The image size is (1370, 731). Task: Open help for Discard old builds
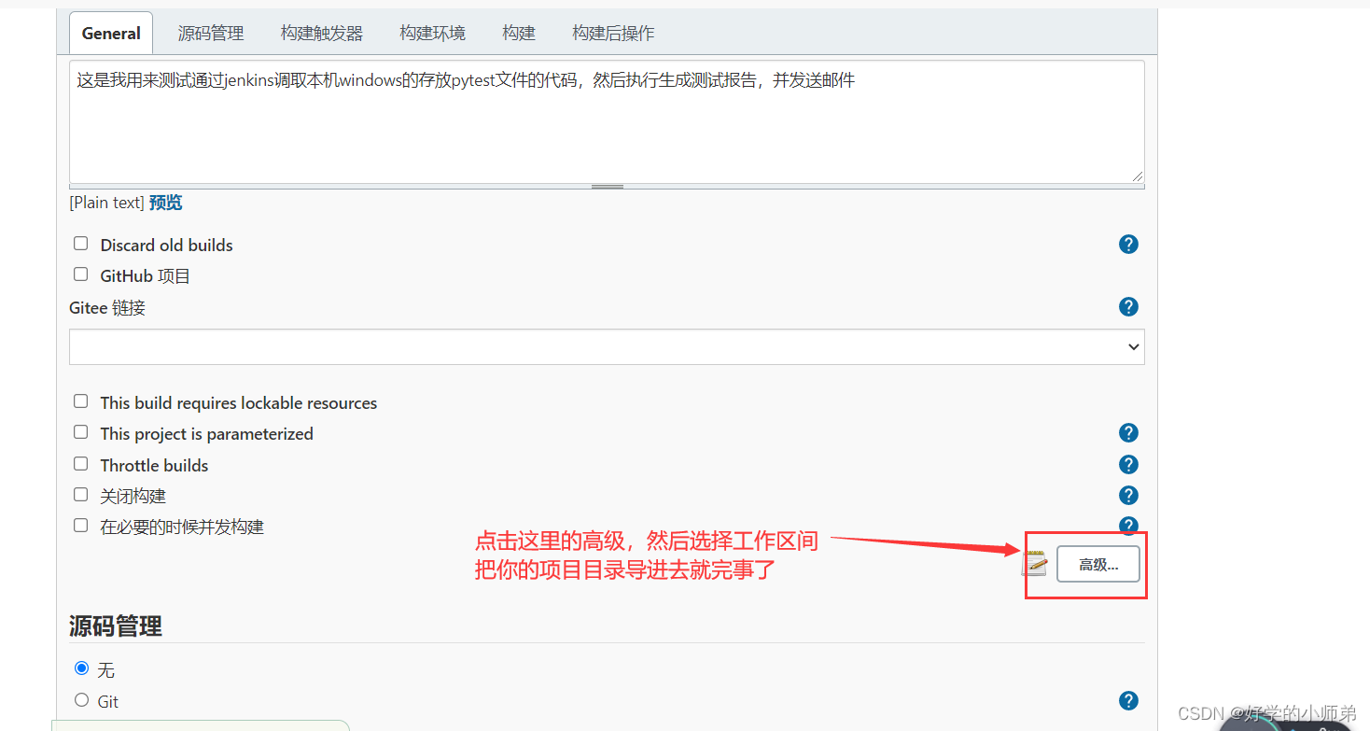1128,245
